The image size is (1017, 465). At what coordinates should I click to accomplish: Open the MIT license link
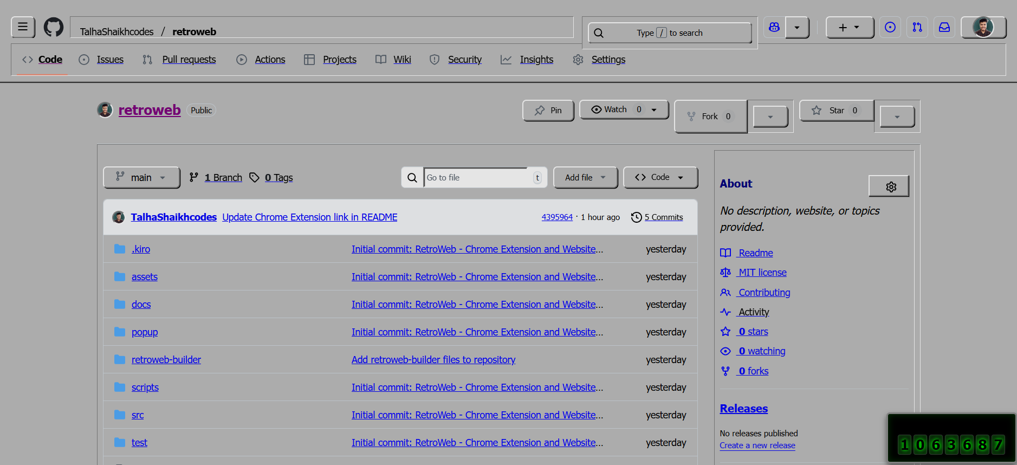(753, 273)
